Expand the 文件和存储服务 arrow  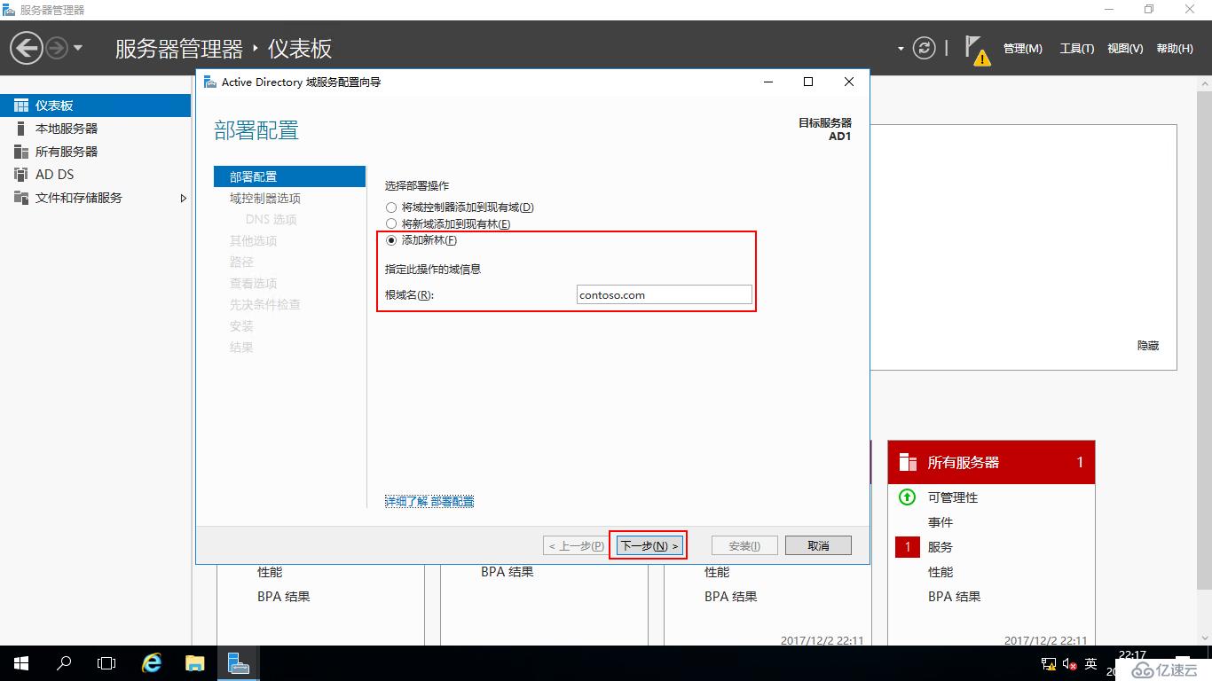pos(184,198)
